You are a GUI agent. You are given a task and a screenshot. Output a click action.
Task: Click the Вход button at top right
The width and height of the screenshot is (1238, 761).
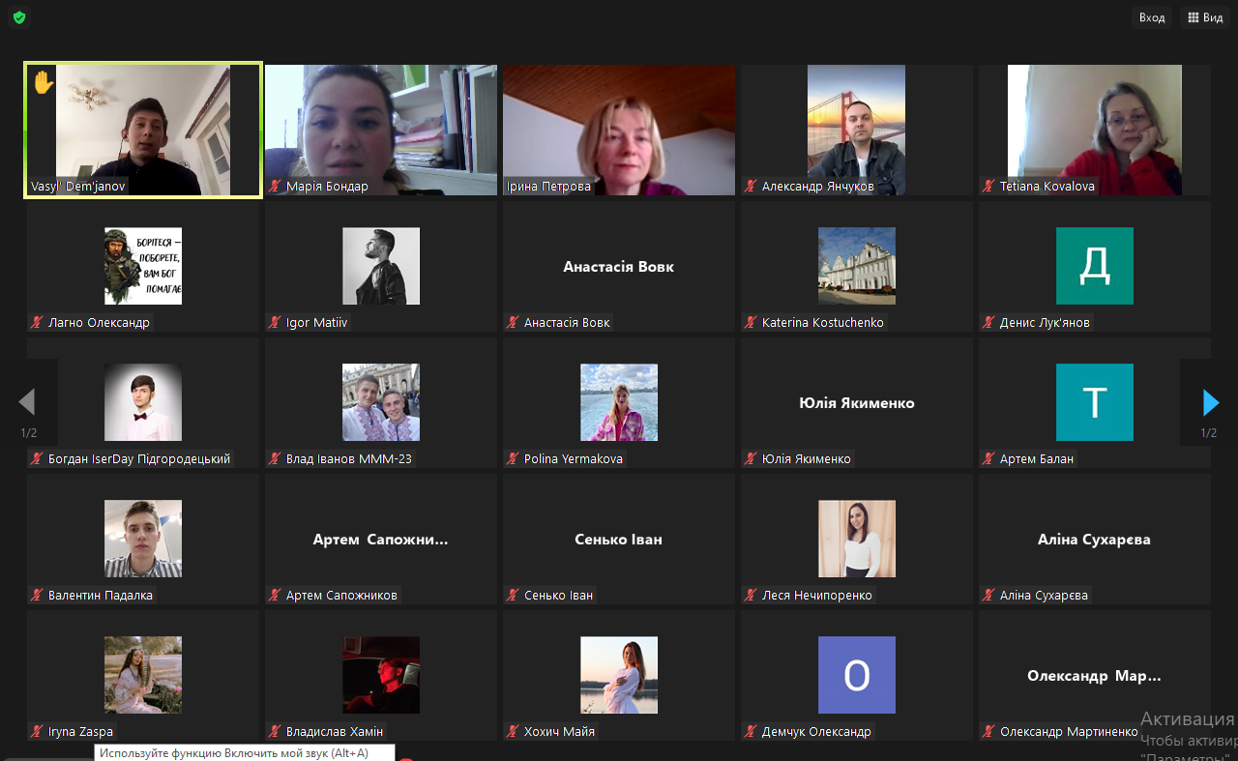click(x=1152, y=17)
